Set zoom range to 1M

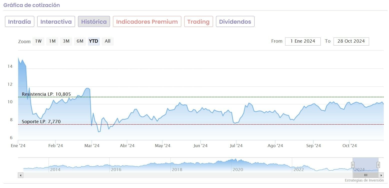click(52, 41)
